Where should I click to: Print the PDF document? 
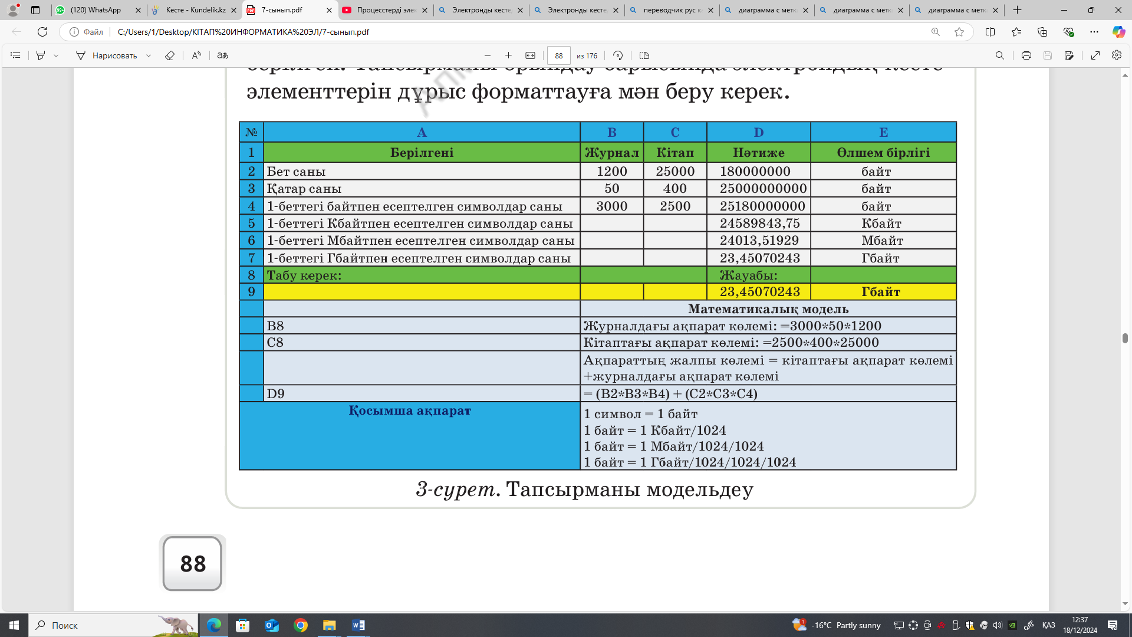1026,55
